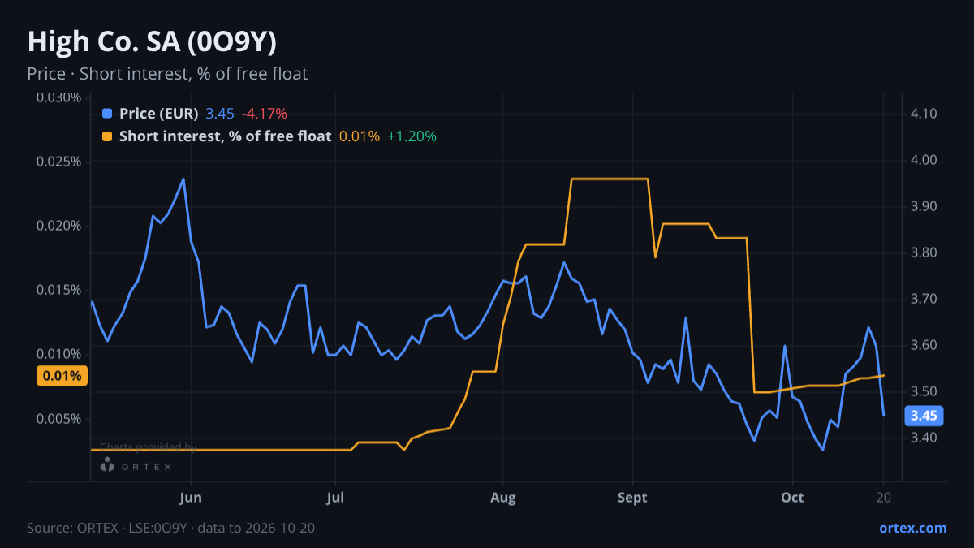Screen dimensions: 974x548
Task: Click the 0.015% left axis tick
Action: [58, 290]
